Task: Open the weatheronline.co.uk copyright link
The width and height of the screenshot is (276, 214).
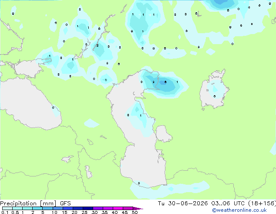Action: (x=239, y=210)
